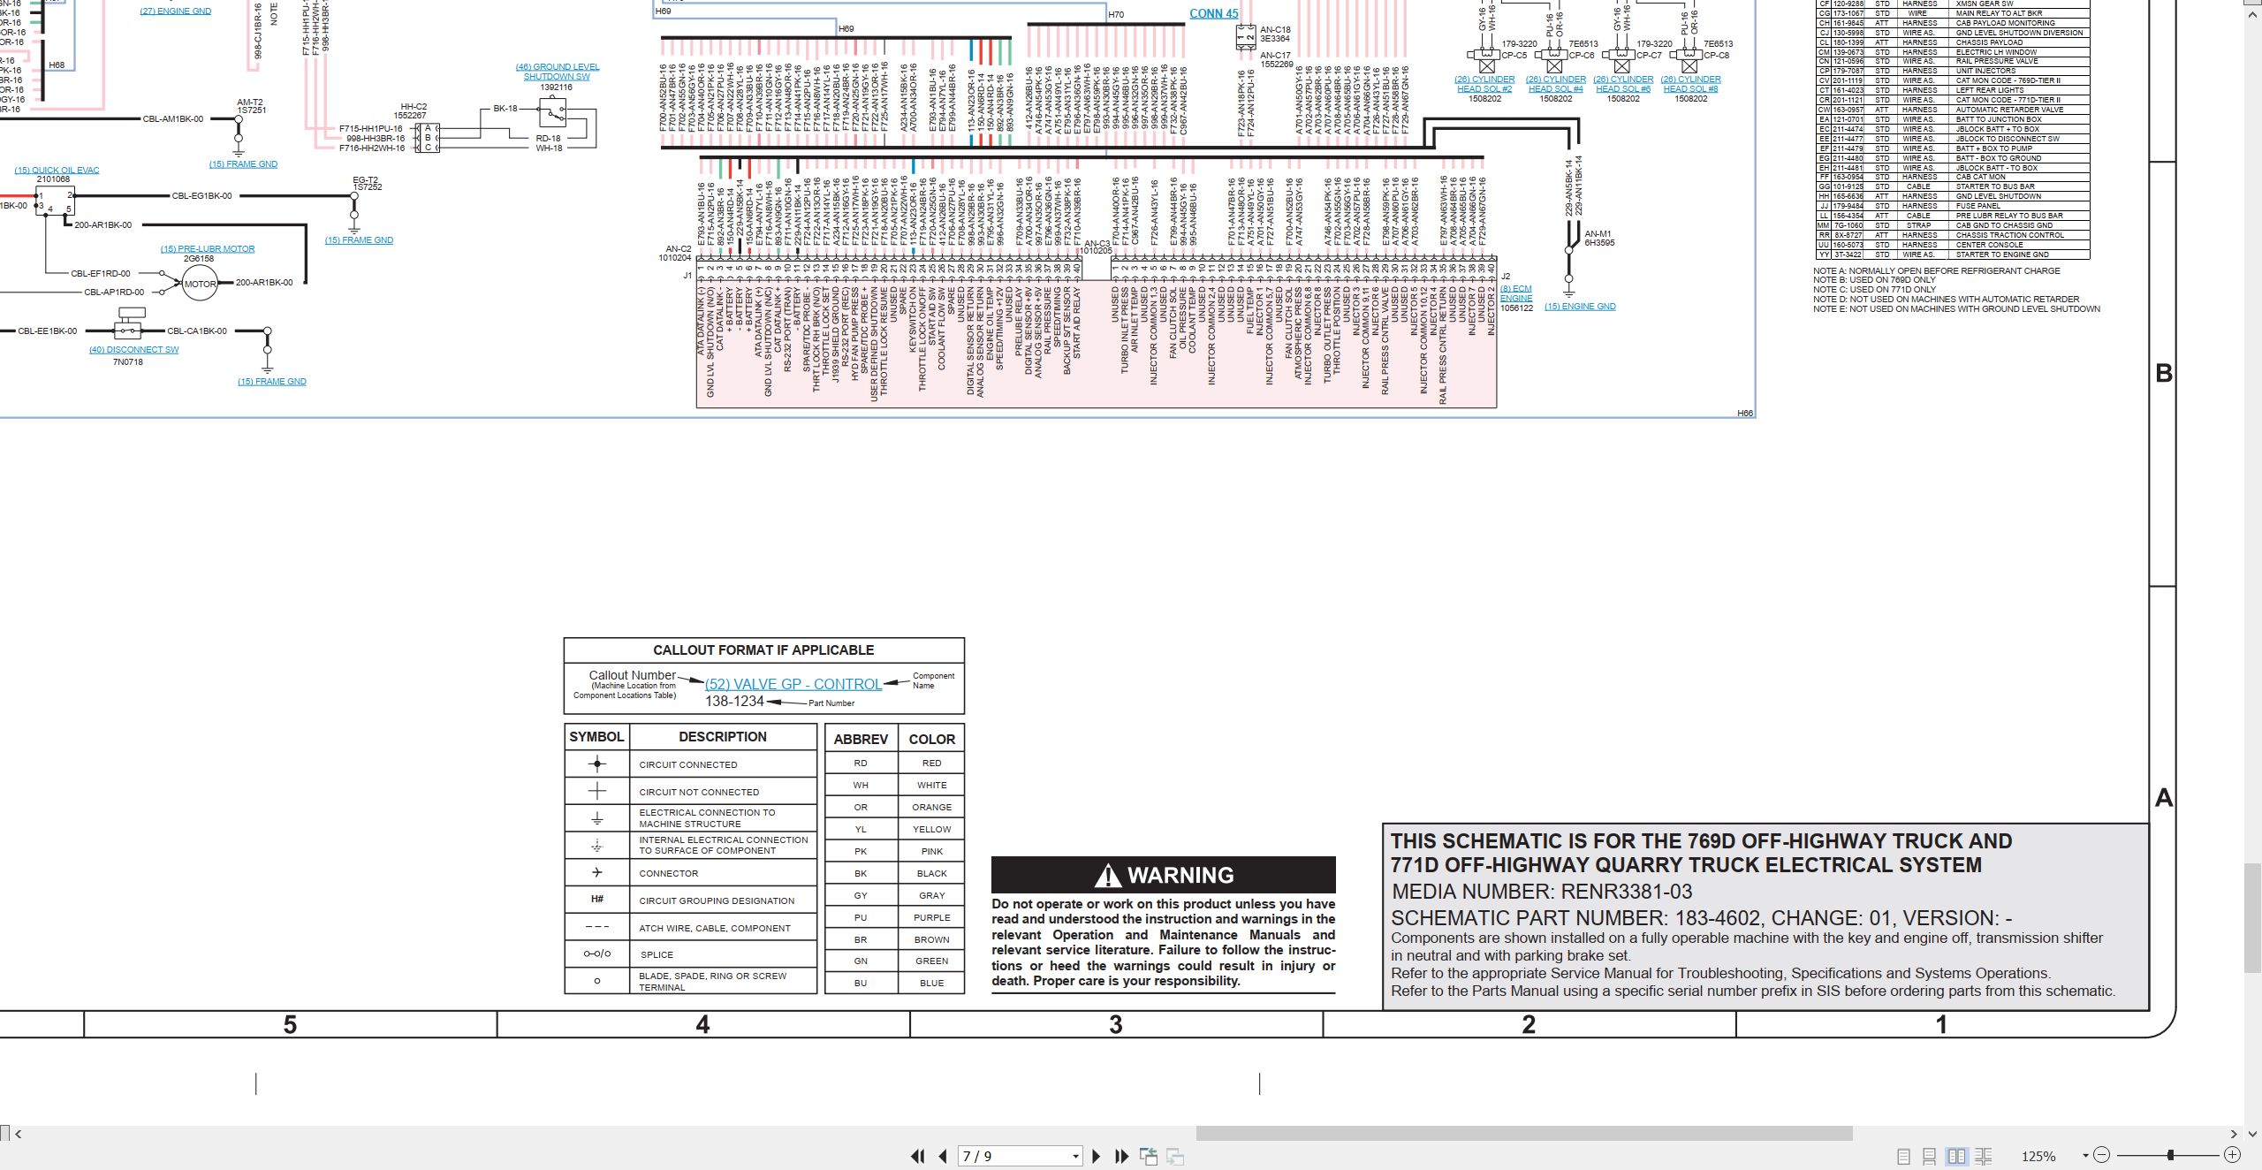
Task: Click the vertical scrollbar thumb
Action: tap(2252, 919)
